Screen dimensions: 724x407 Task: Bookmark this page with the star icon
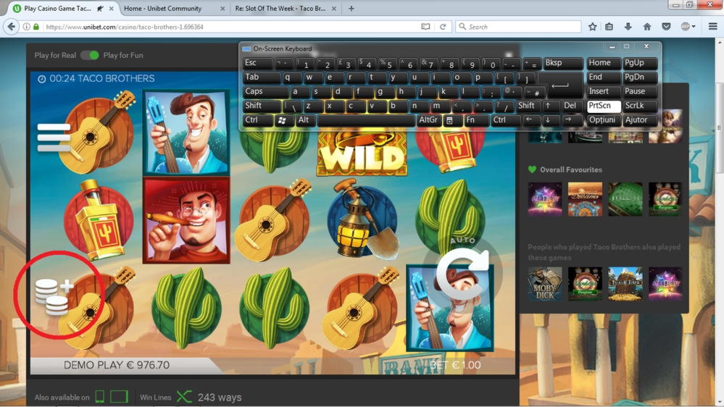[592, 27]
